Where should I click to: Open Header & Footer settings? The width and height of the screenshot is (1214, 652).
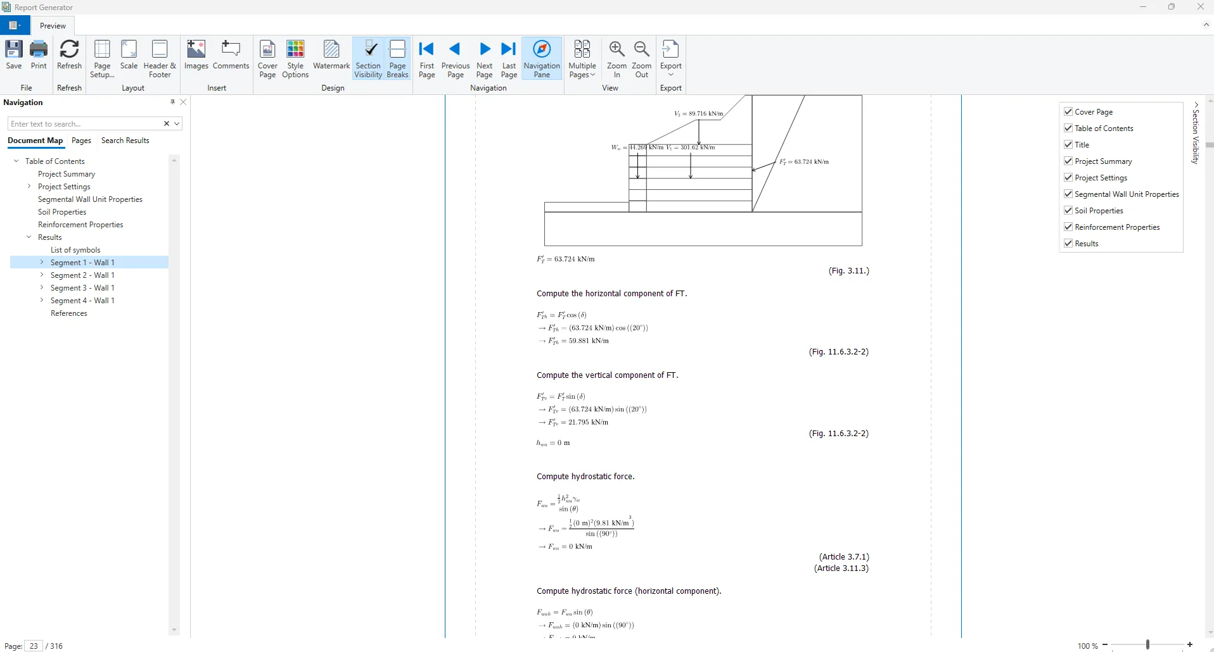(x=160, y=59)
